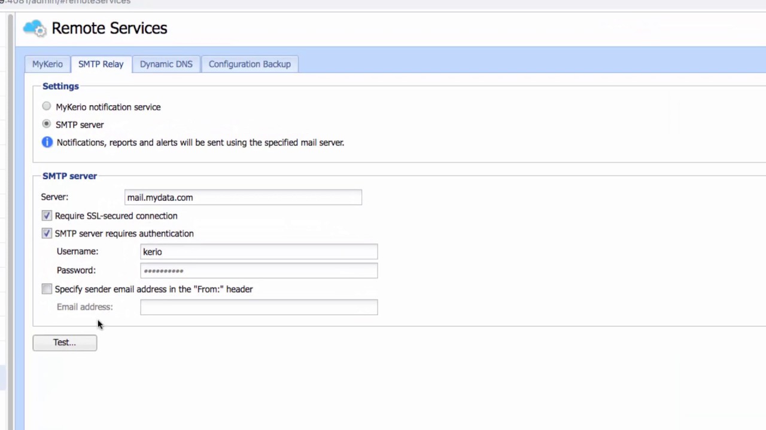766x430 pixels.
Task: Click the notifications info message text
Action: (200, 142)
